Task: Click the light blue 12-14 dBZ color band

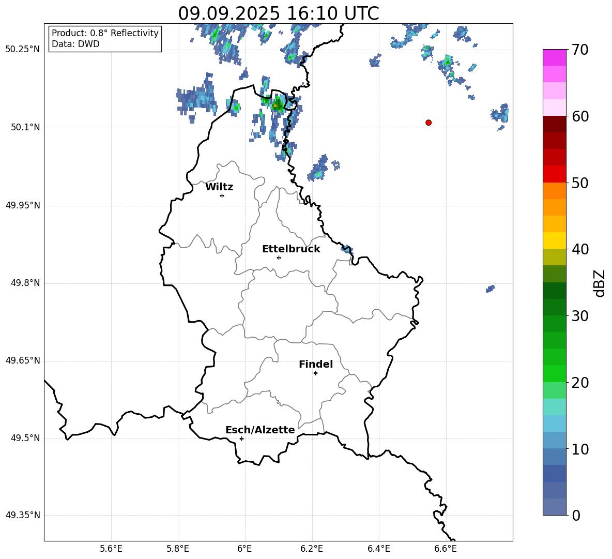Action: pos(555,424)
